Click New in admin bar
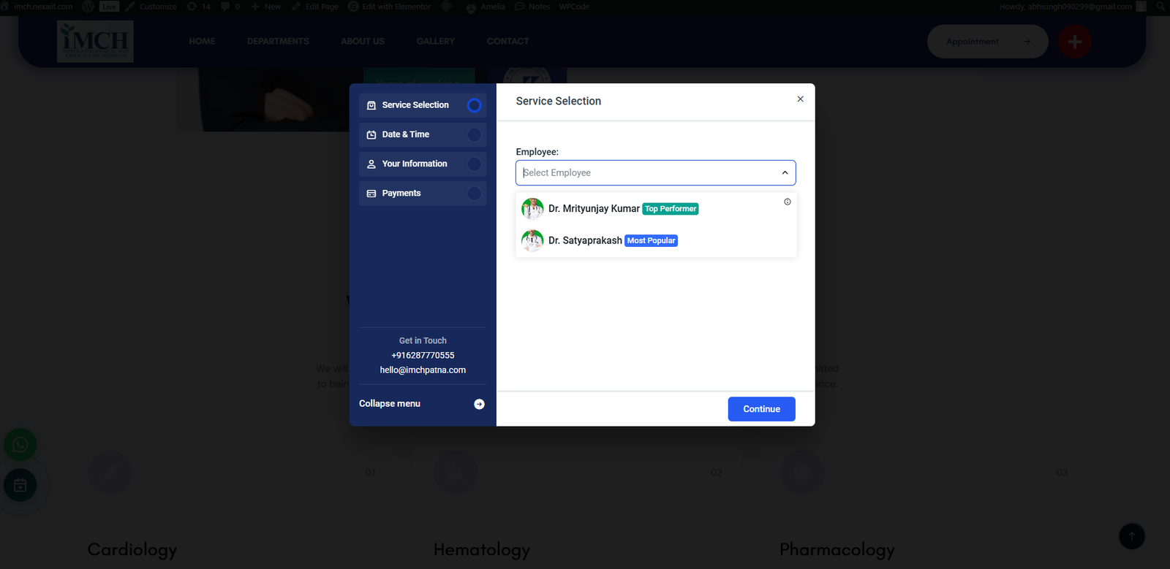 (x=266, y=7)
